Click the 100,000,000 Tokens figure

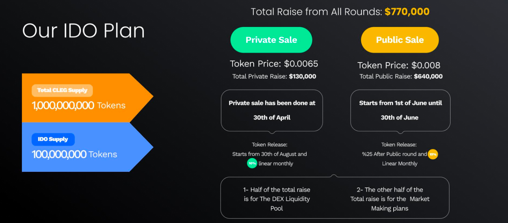click(x=74, y=154)
